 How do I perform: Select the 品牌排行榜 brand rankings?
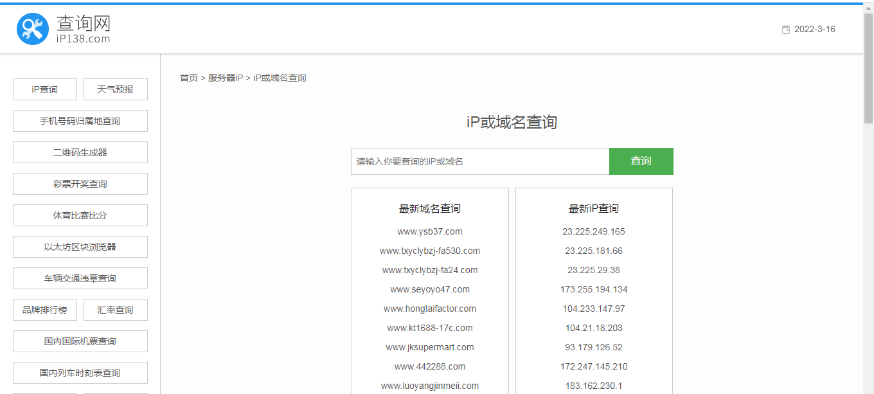pos(44,310)
